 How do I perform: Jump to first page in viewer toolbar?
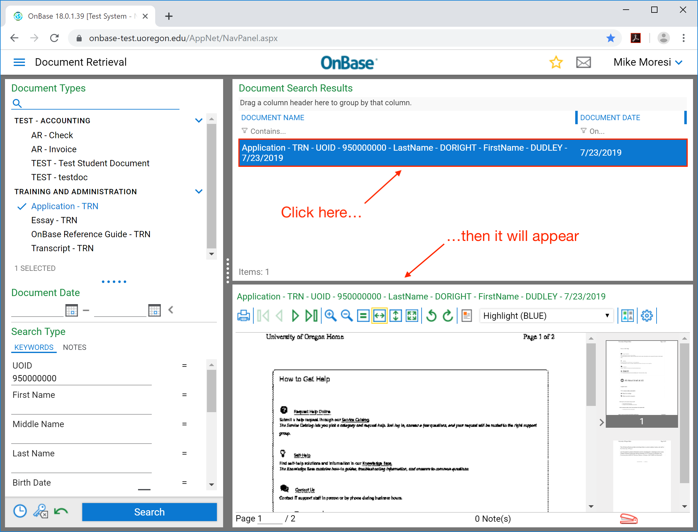point(263,316)
